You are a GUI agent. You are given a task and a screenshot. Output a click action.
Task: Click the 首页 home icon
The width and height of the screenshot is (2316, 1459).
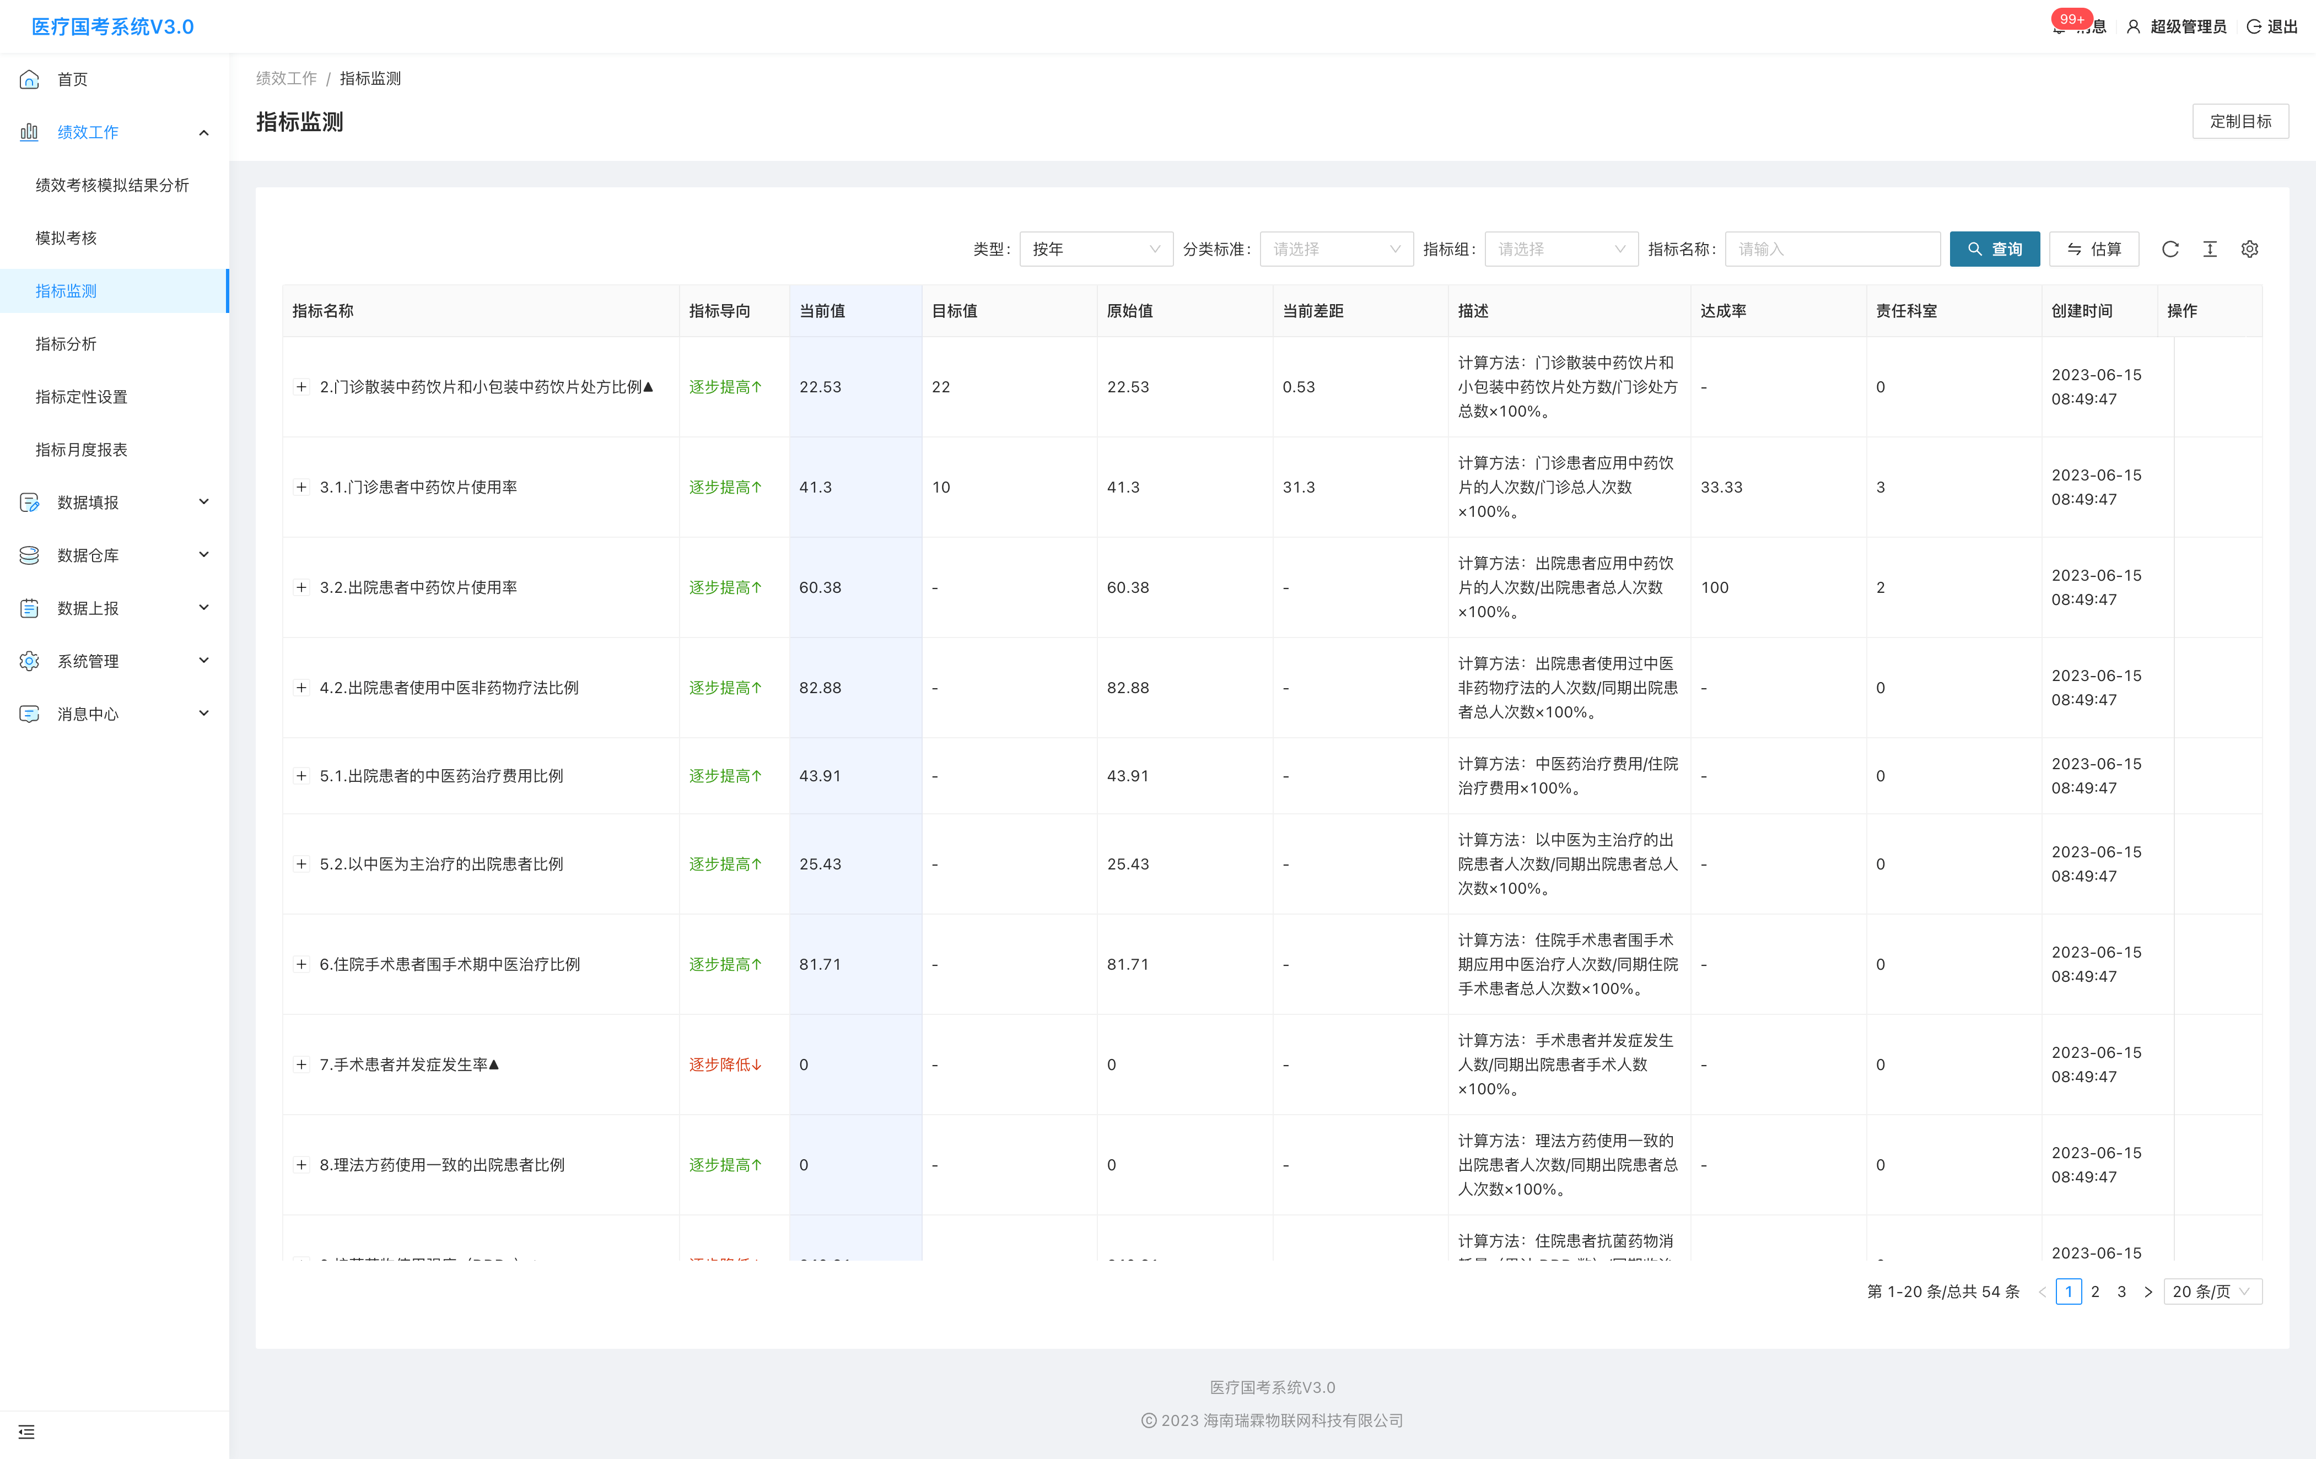tap(30, 79)
